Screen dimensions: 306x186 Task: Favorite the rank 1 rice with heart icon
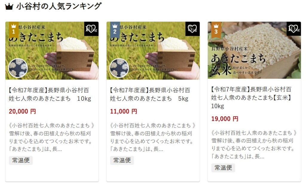click(91, 29)
